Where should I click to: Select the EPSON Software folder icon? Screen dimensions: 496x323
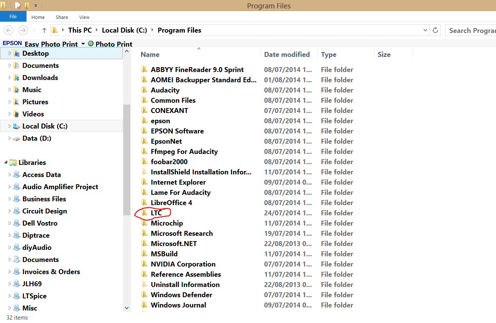click(x=144, y=131)
